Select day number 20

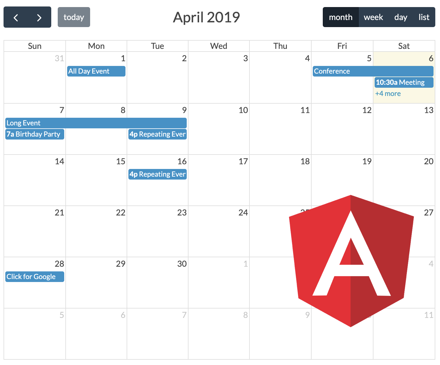(x=429, y=161)
